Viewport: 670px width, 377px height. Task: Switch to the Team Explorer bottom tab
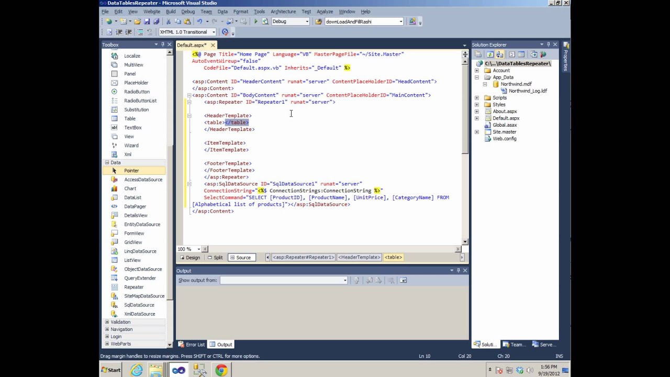[x=514, y=345]
